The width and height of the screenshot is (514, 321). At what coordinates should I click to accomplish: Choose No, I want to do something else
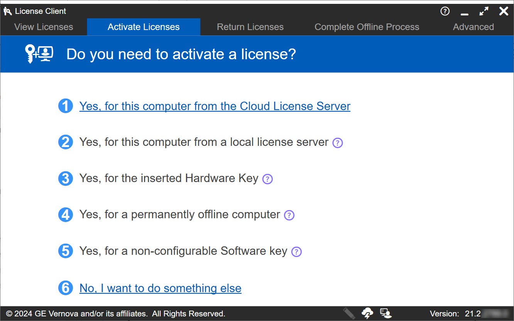pos(161,288)
